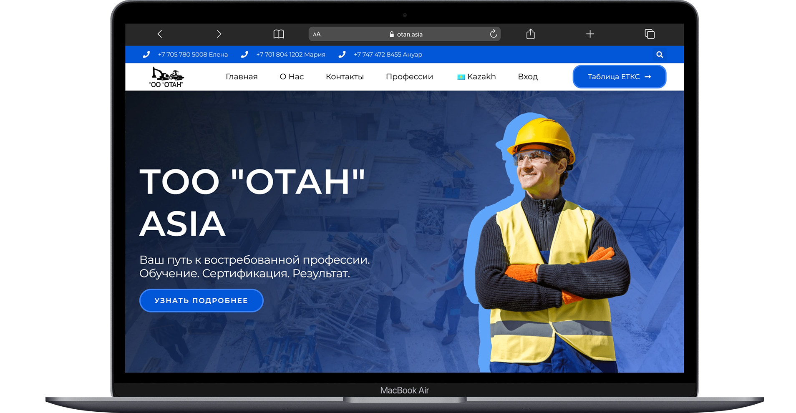This screenshot has width=796, height=413.
Task: Reload the page with refresh icon
Action: coord(493,34)
